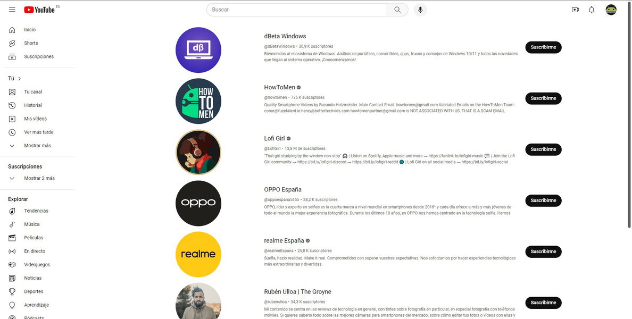This screenshot has width=632, height=319.
Task: Open the hamburger guide menu
Action: [x=12, y=10]
